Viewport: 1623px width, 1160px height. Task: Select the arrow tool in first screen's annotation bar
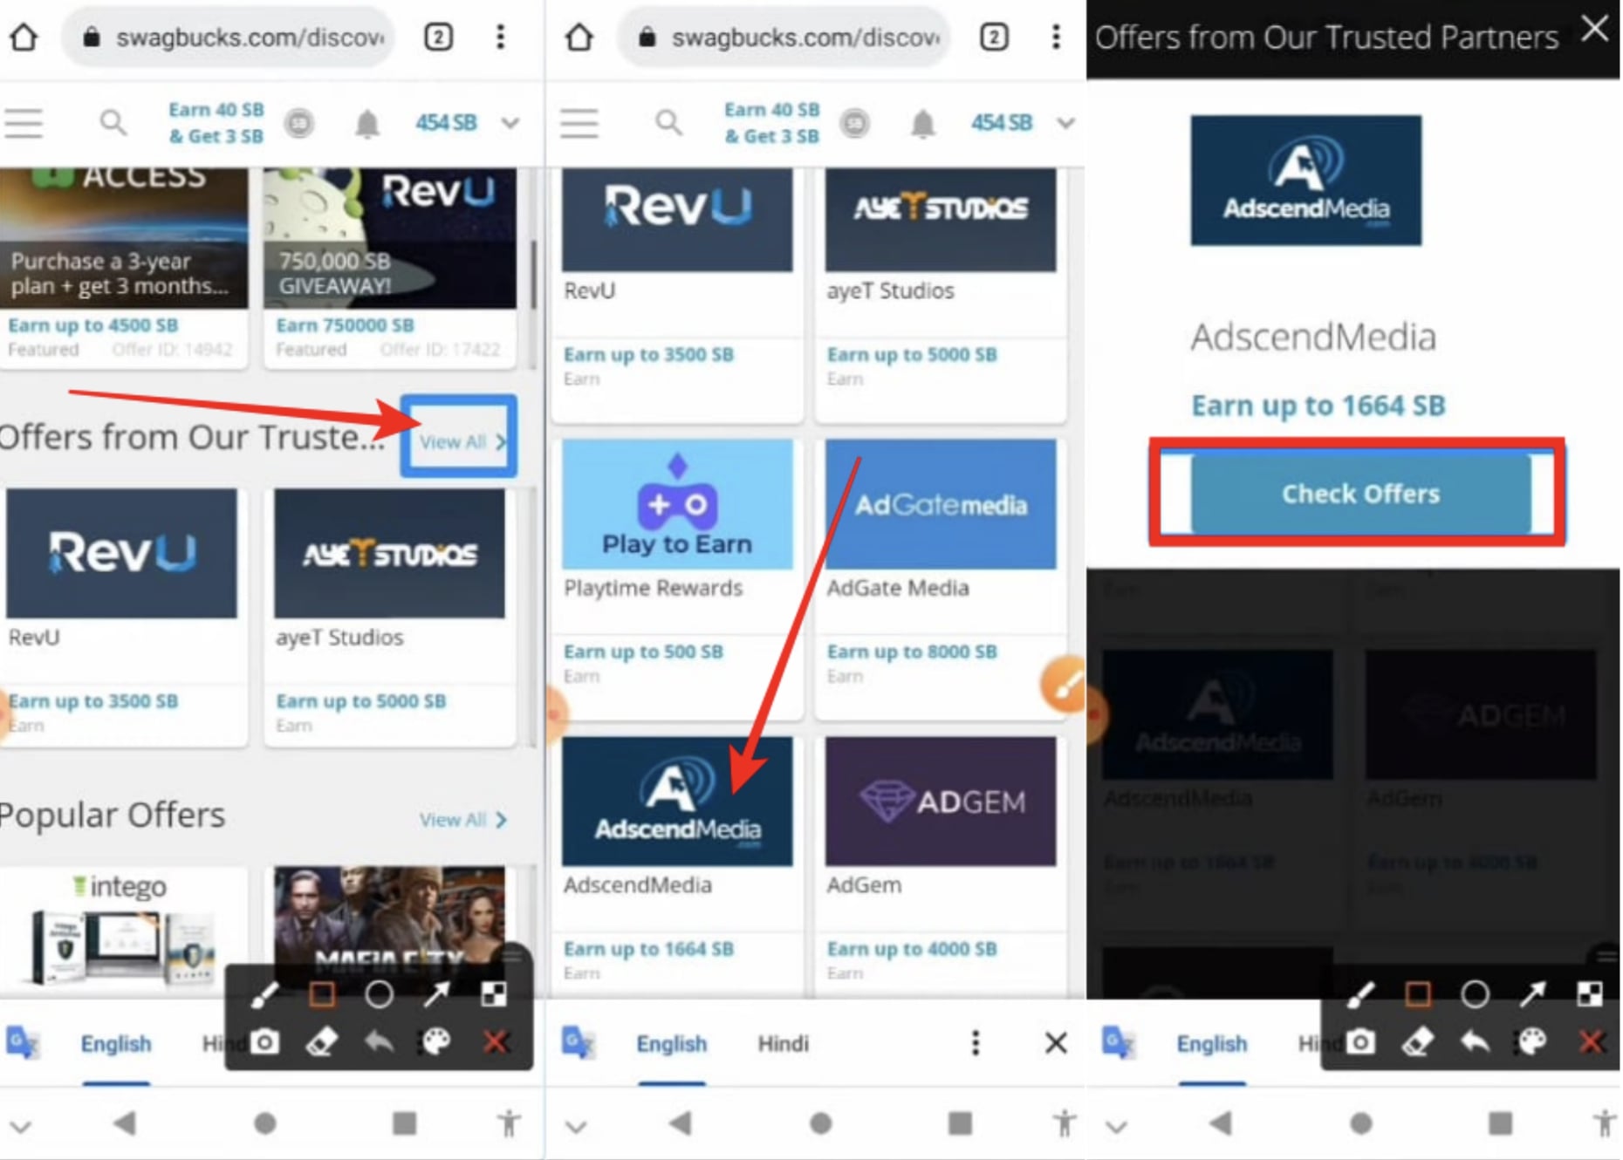(436, 994)
